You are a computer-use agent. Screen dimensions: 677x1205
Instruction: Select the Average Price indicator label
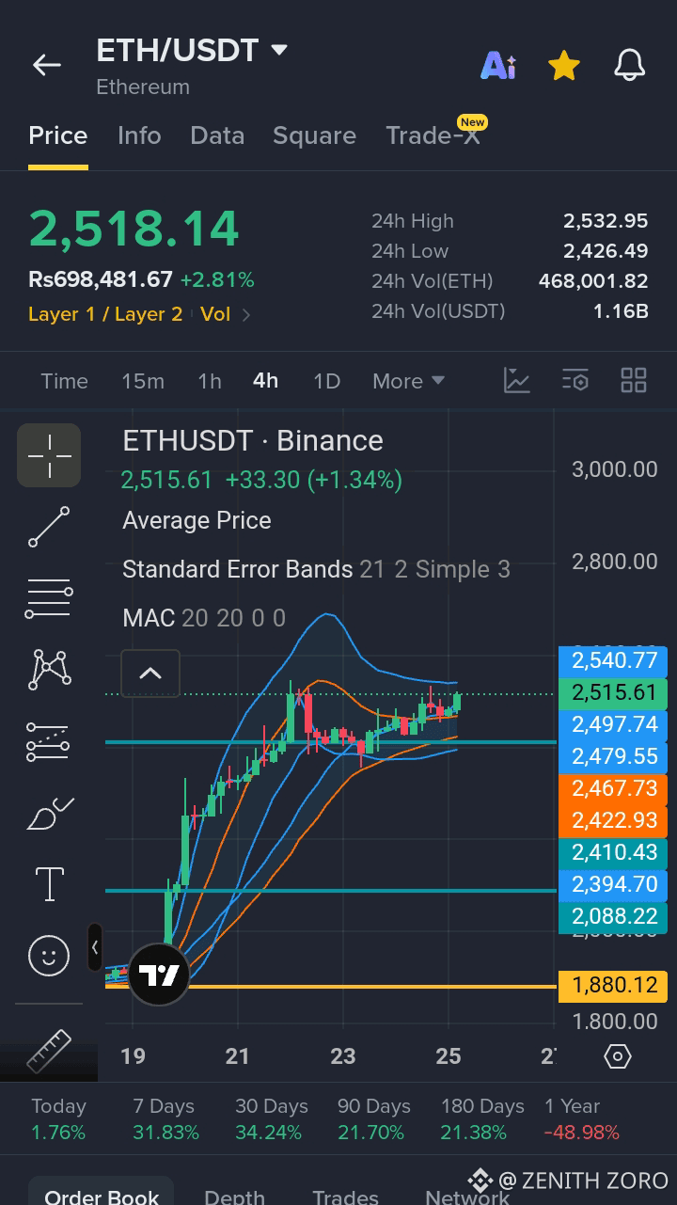click(x=197, y=520)
